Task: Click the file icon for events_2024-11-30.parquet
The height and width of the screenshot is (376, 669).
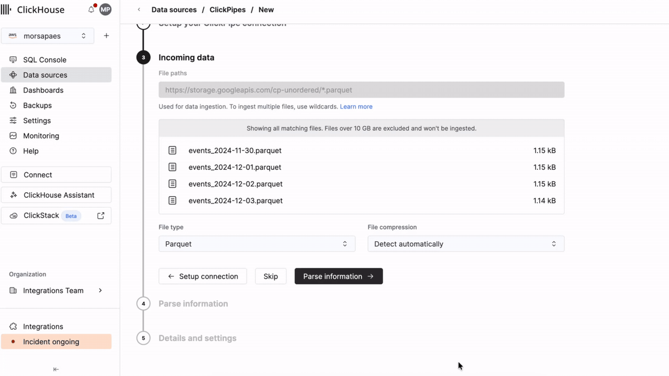Action: point(172,150)
